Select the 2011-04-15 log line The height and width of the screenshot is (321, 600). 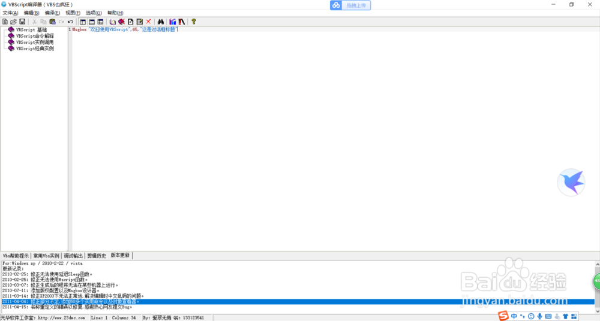point(67,307)
